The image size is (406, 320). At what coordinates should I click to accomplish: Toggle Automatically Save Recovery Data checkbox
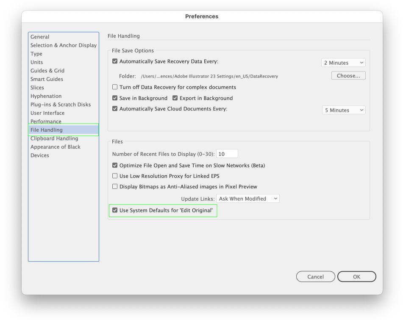115,61
